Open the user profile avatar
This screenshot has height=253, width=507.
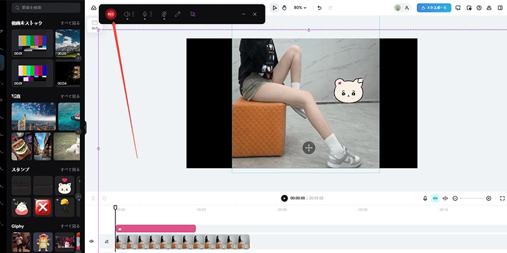coord(398,8)
